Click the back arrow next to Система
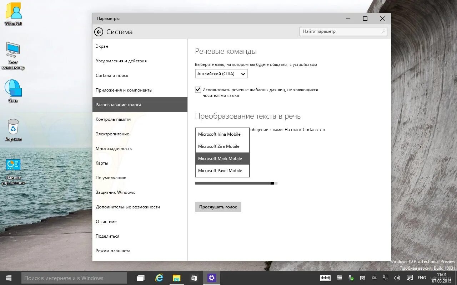The height and width of the screenshot is (285, 457). click(x=99, y=32)
